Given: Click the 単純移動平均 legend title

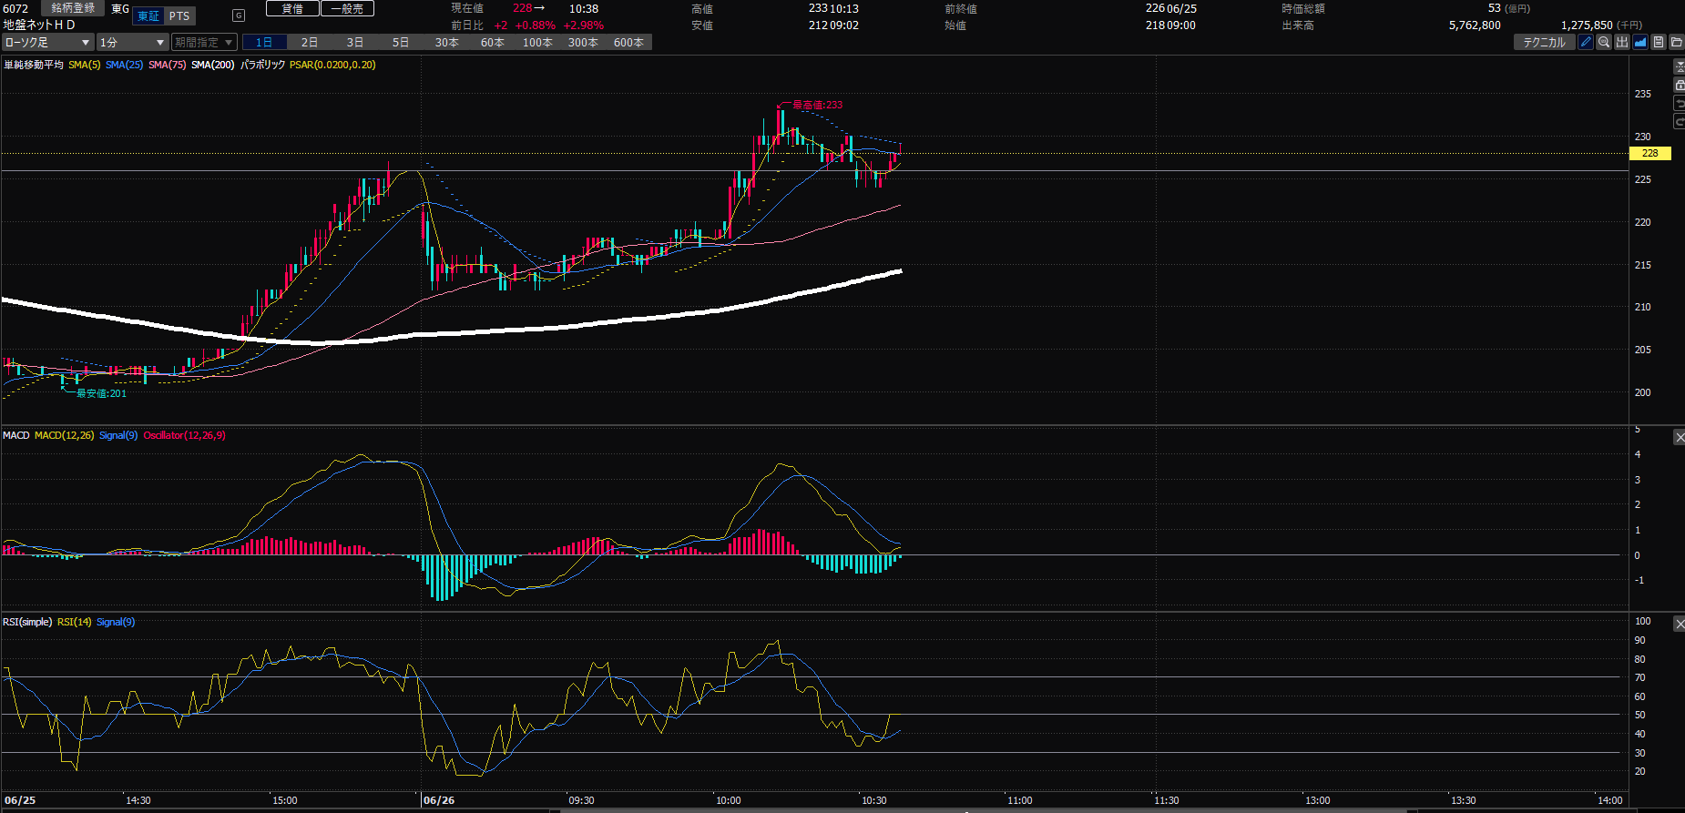Looking at the screenshot, I should pos(34,65).
